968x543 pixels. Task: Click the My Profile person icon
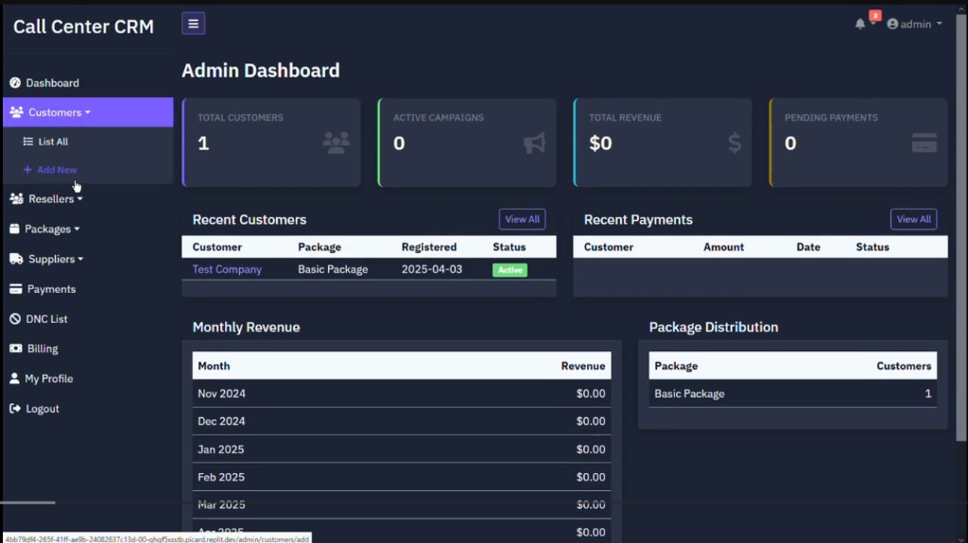click(x=14, y=379)
